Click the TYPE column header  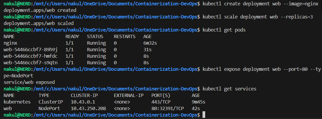coord(44,95)
